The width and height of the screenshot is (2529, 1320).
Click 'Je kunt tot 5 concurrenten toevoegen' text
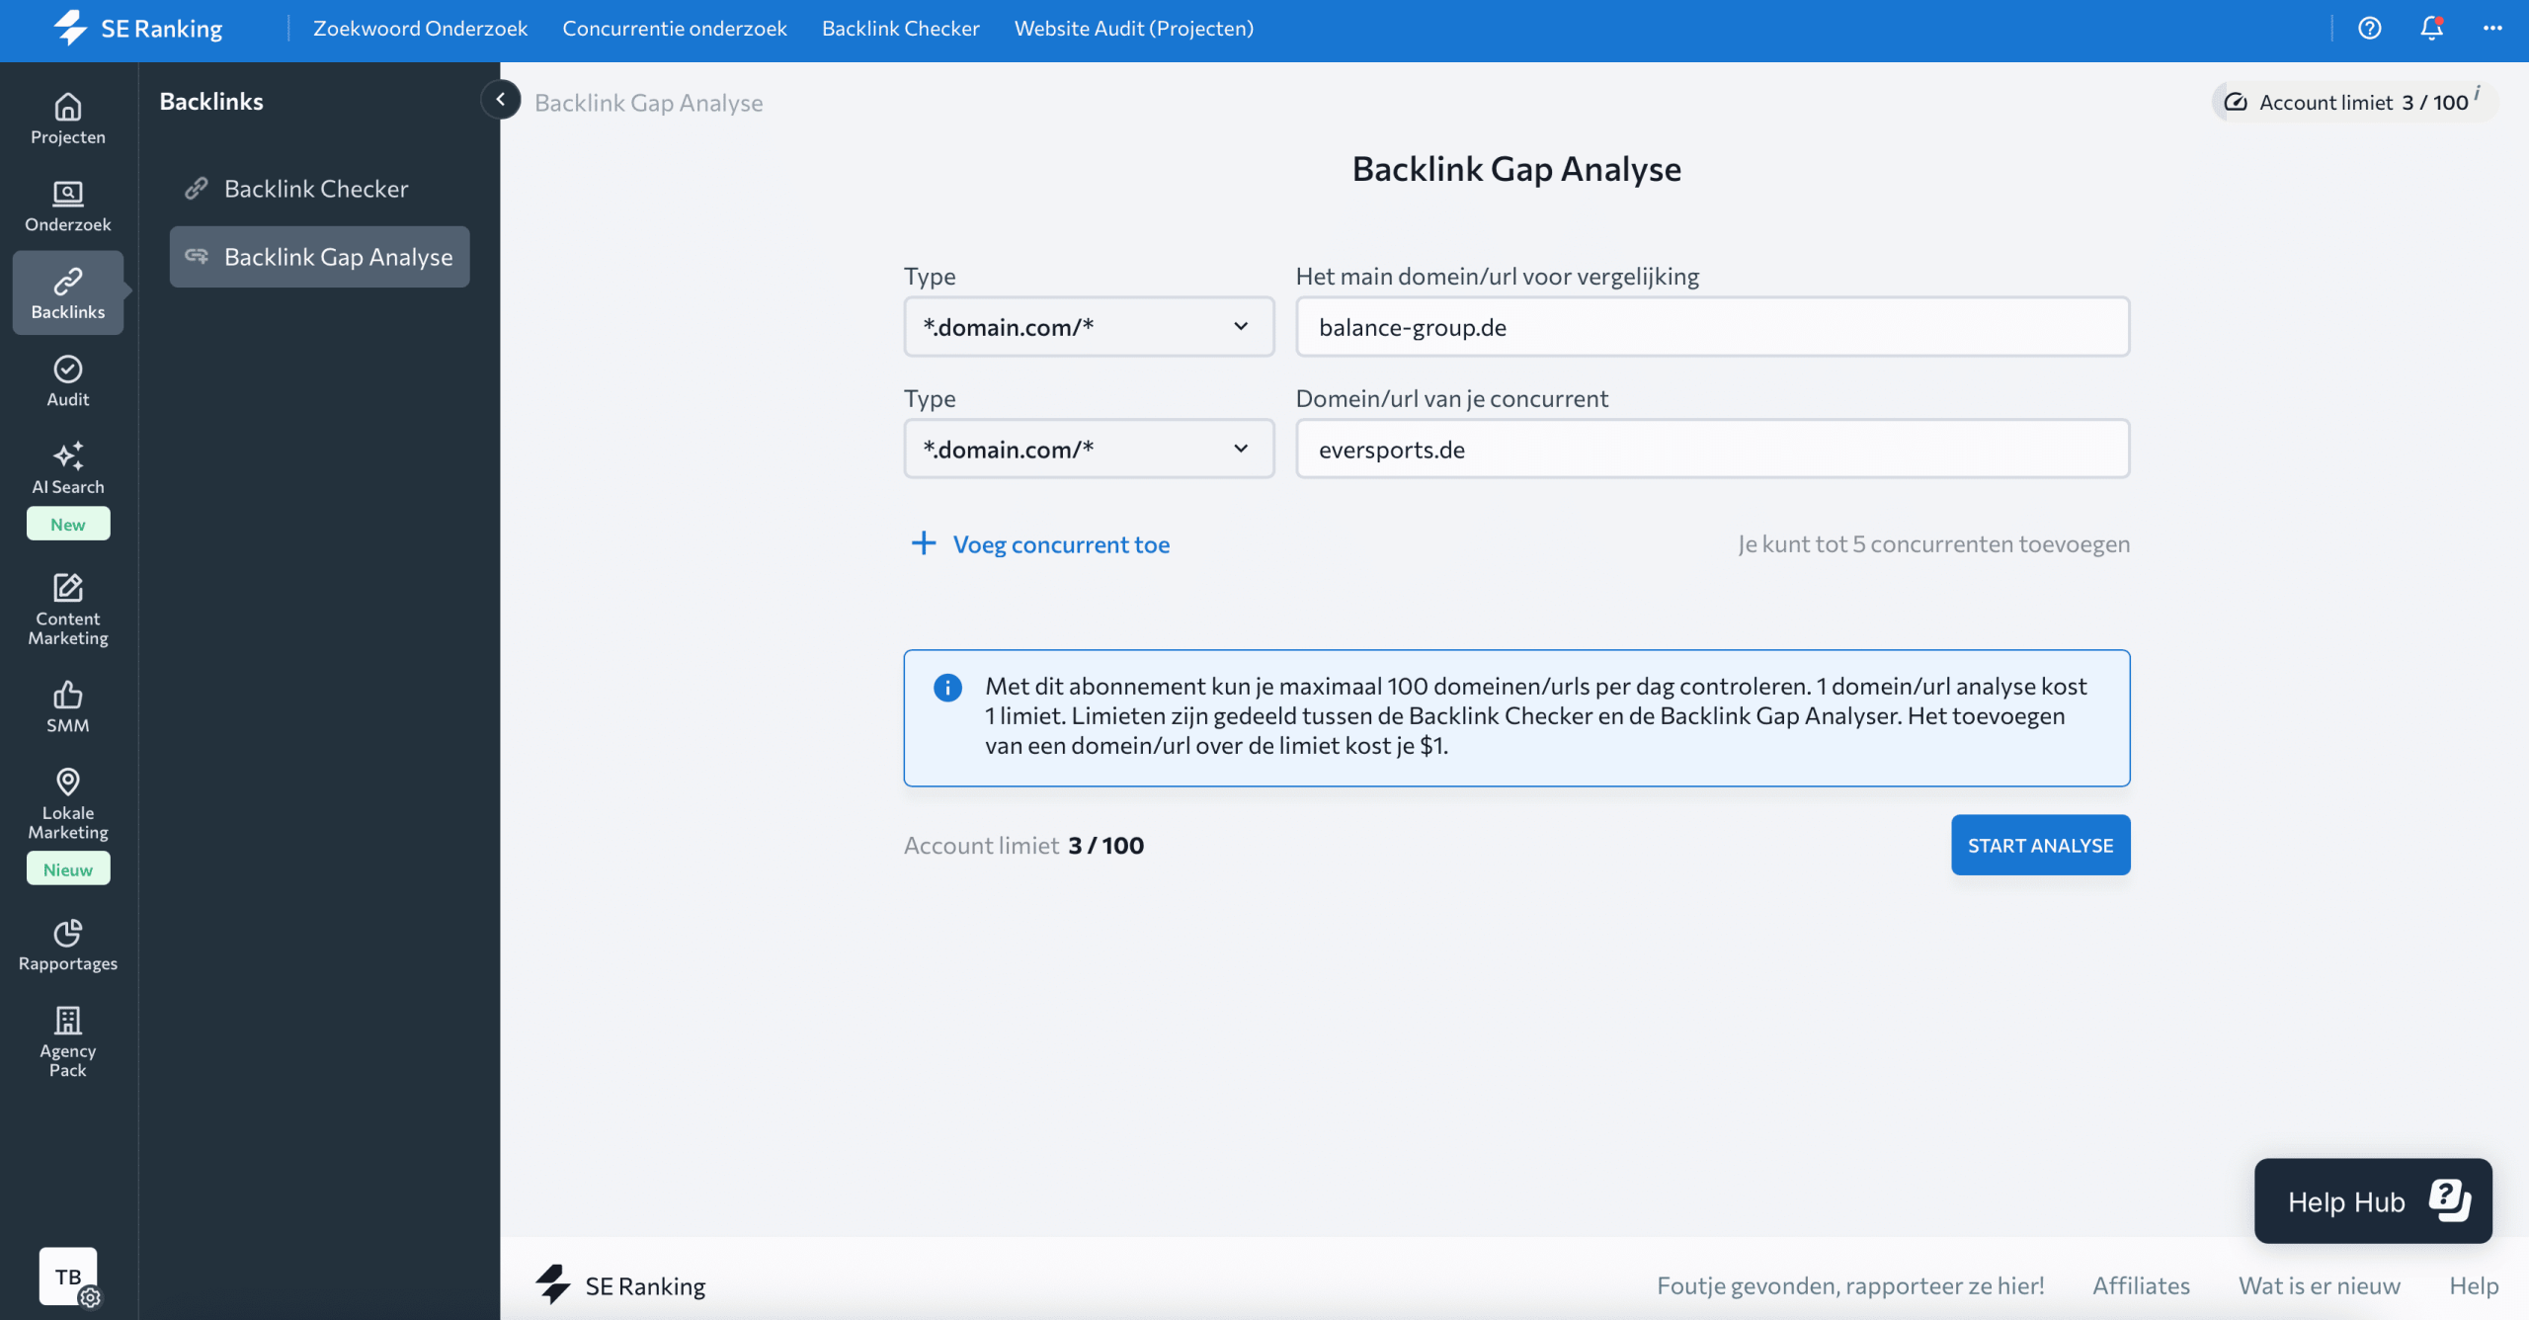click(x=1933, y=543)
